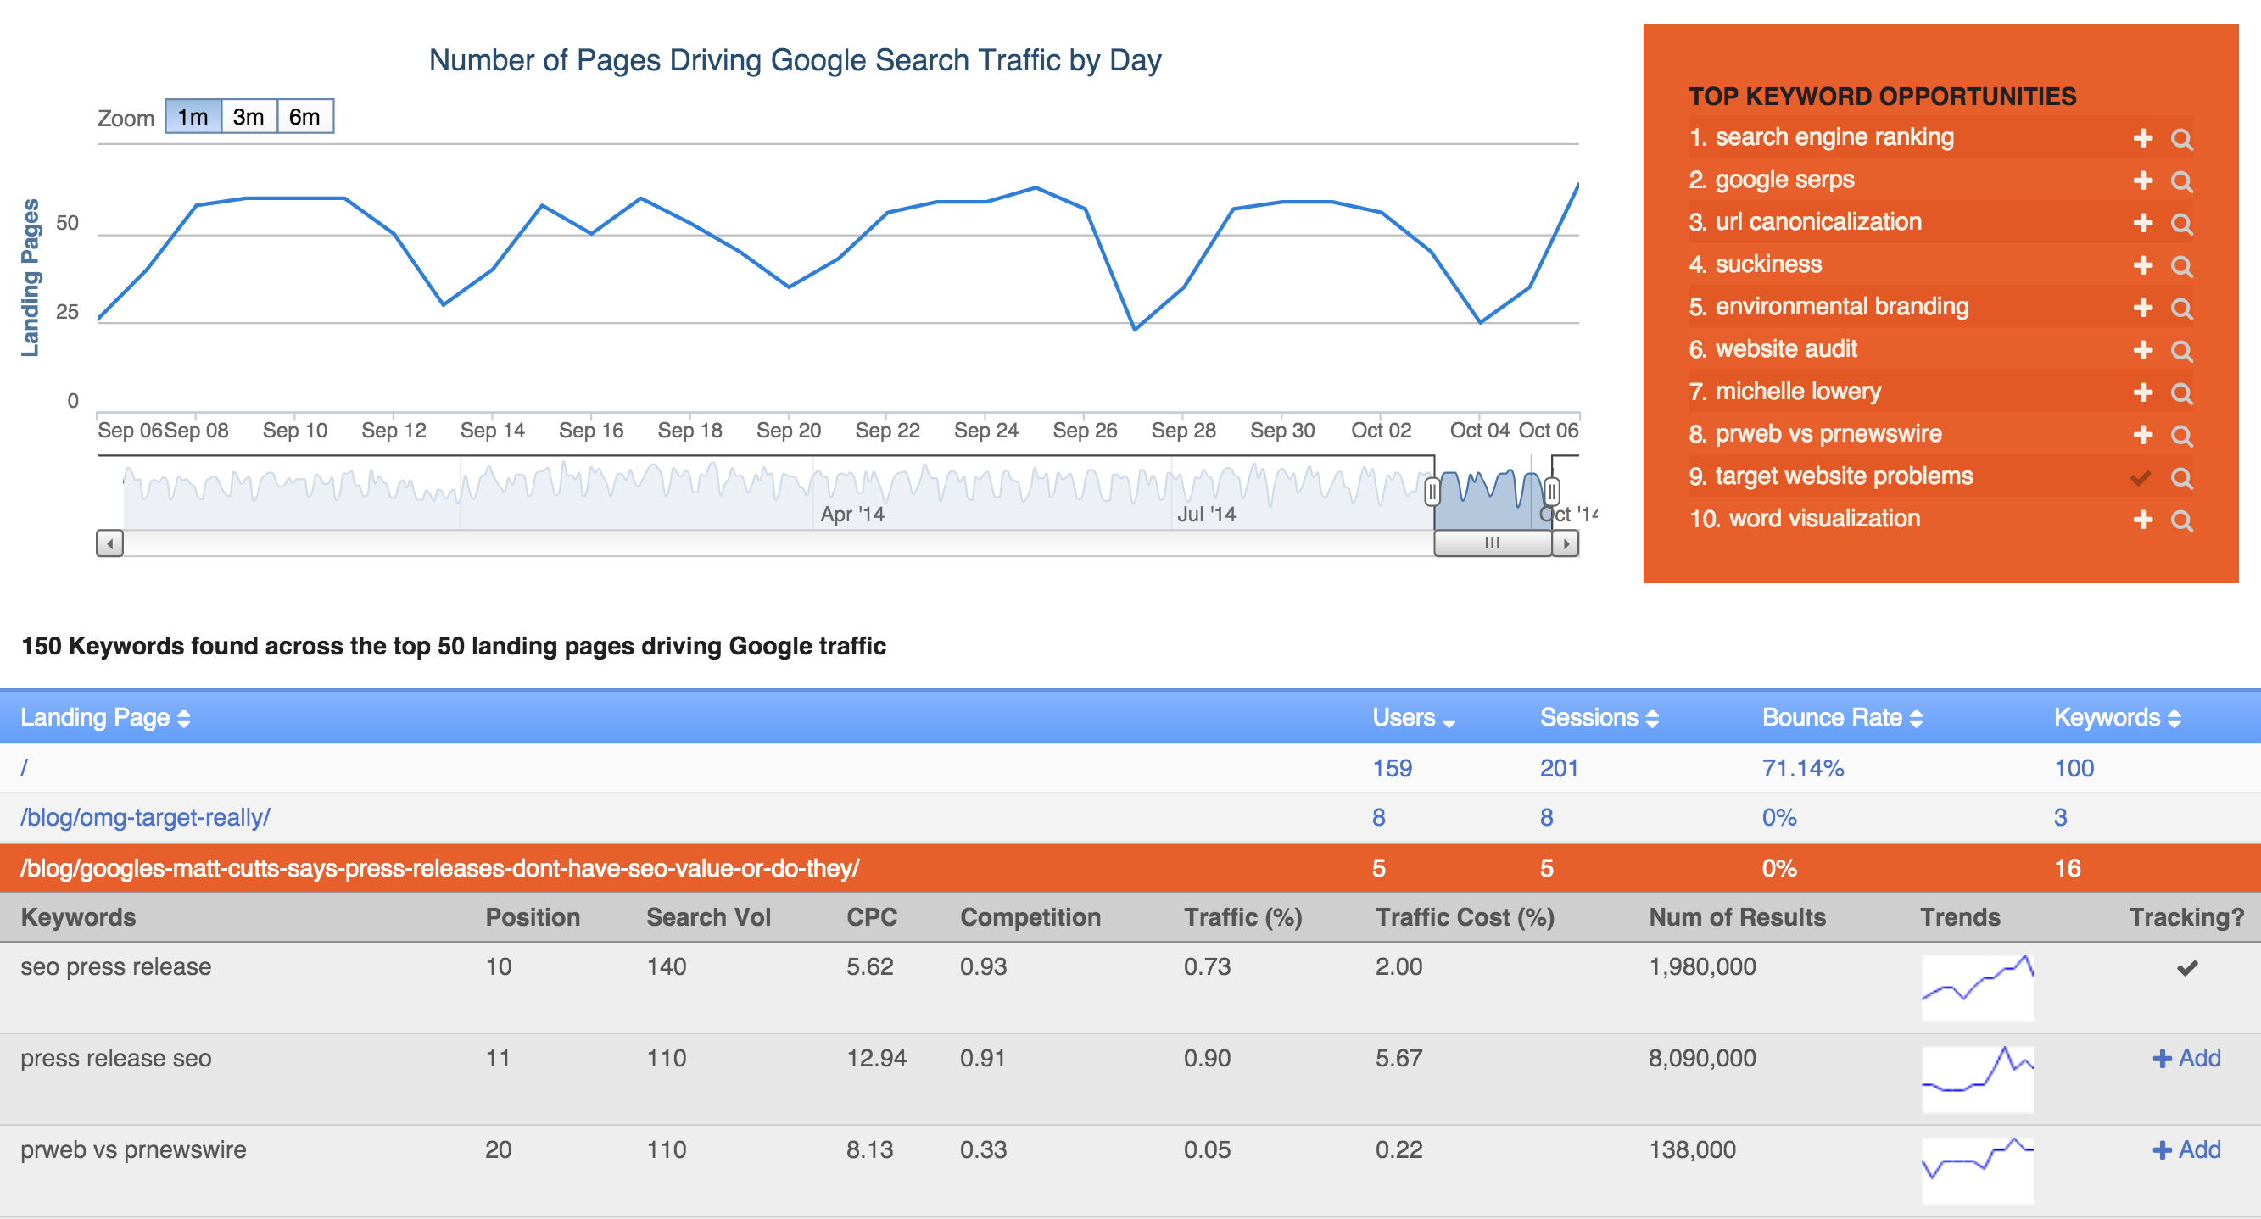The width and height of the screenshot is (2261, 1219).
Task: Set chart zoom to 6m
Action: tap(304, 117)
